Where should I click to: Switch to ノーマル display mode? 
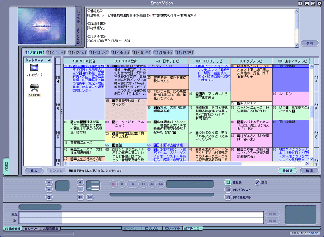[x=172, y=228]
